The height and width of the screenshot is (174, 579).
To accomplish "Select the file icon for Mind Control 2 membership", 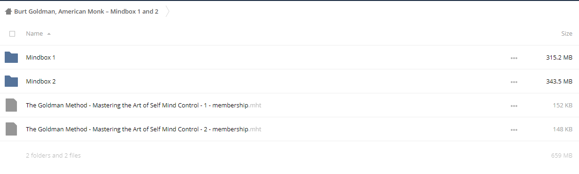I will (11, 129).
